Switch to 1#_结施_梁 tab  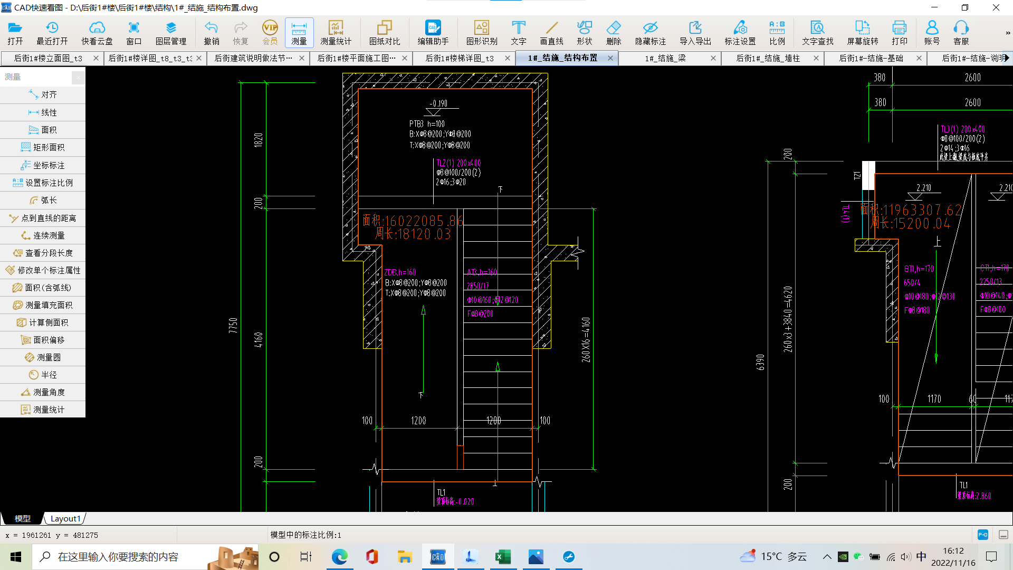[665, 58]
